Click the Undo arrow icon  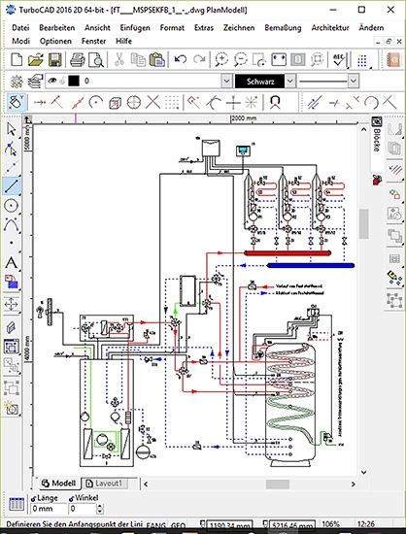pyautogui.click(x=181, y=59)
